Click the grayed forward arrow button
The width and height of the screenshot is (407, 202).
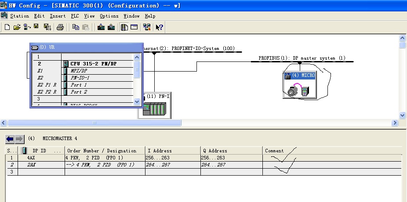coord(19,139)
